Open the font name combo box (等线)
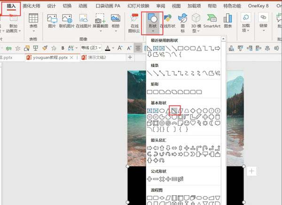Screen dimensions: 282x205 coord(91,48)
